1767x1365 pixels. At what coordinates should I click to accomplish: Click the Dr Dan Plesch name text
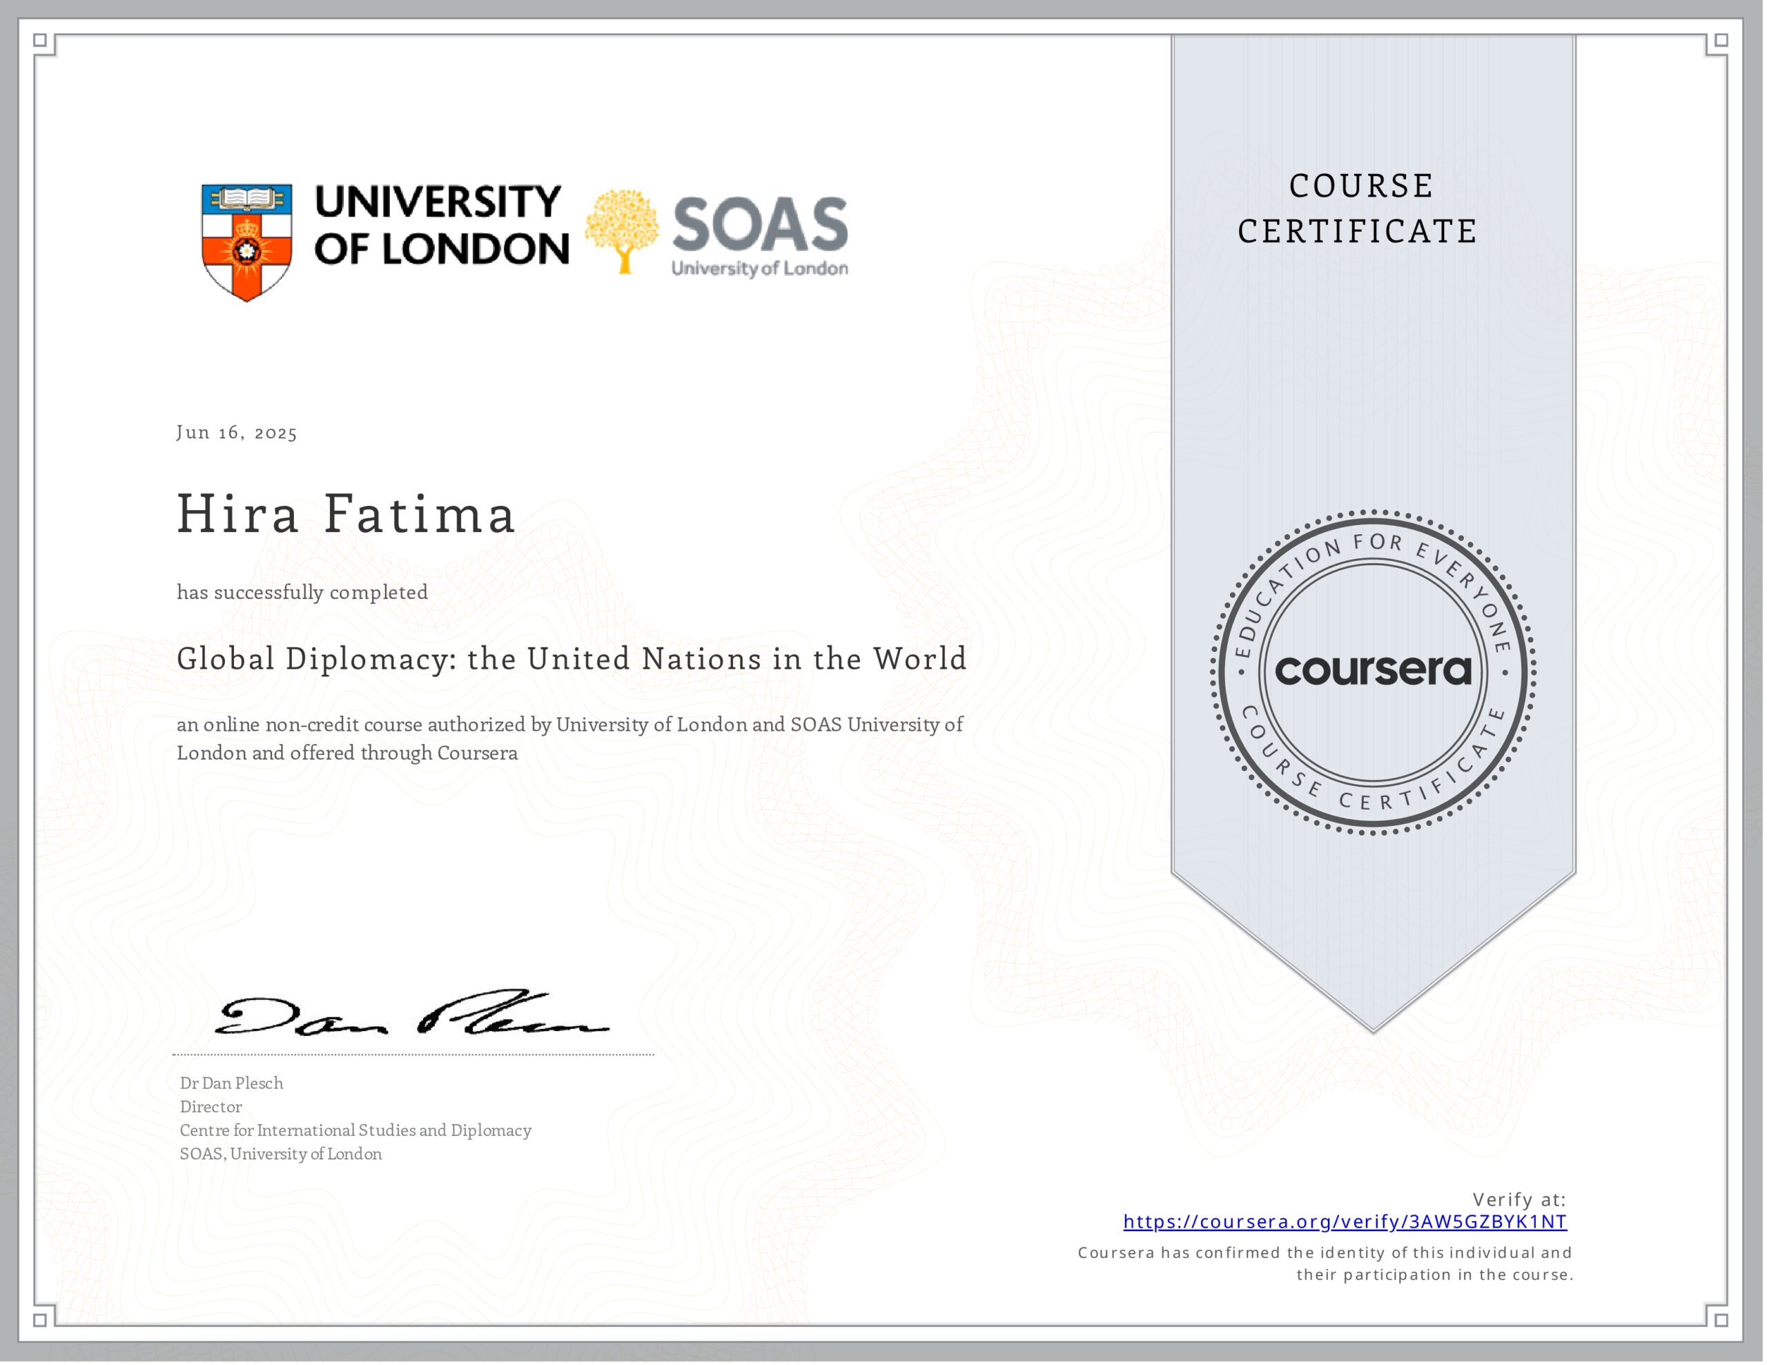pos(231,1083)
